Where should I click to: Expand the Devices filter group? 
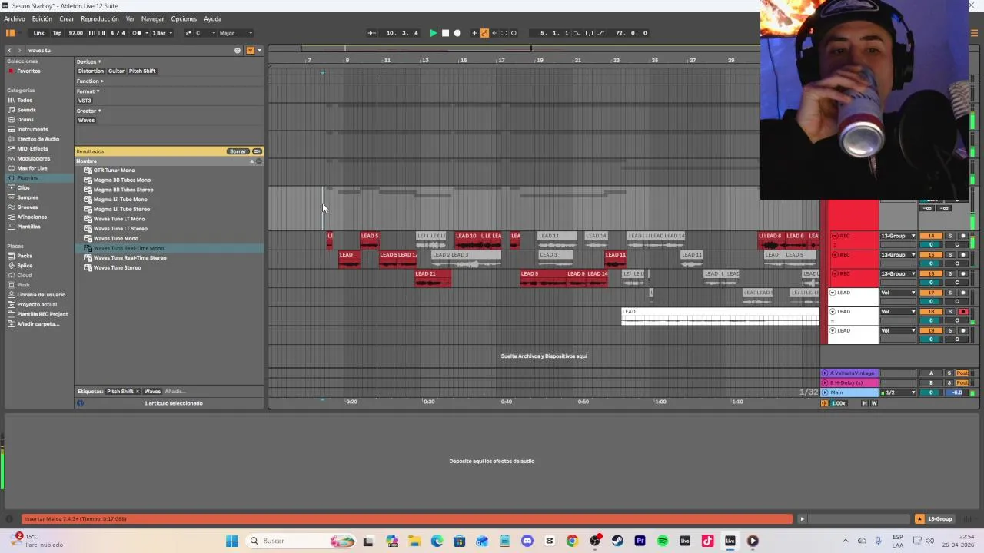click(x=88, y=61)
